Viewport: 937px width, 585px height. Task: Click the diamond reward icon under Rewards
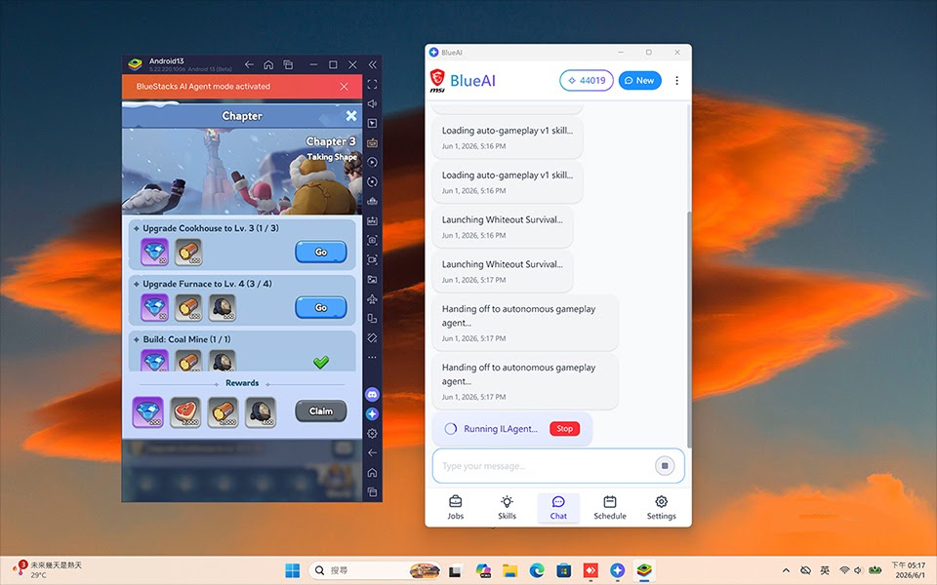147,412
